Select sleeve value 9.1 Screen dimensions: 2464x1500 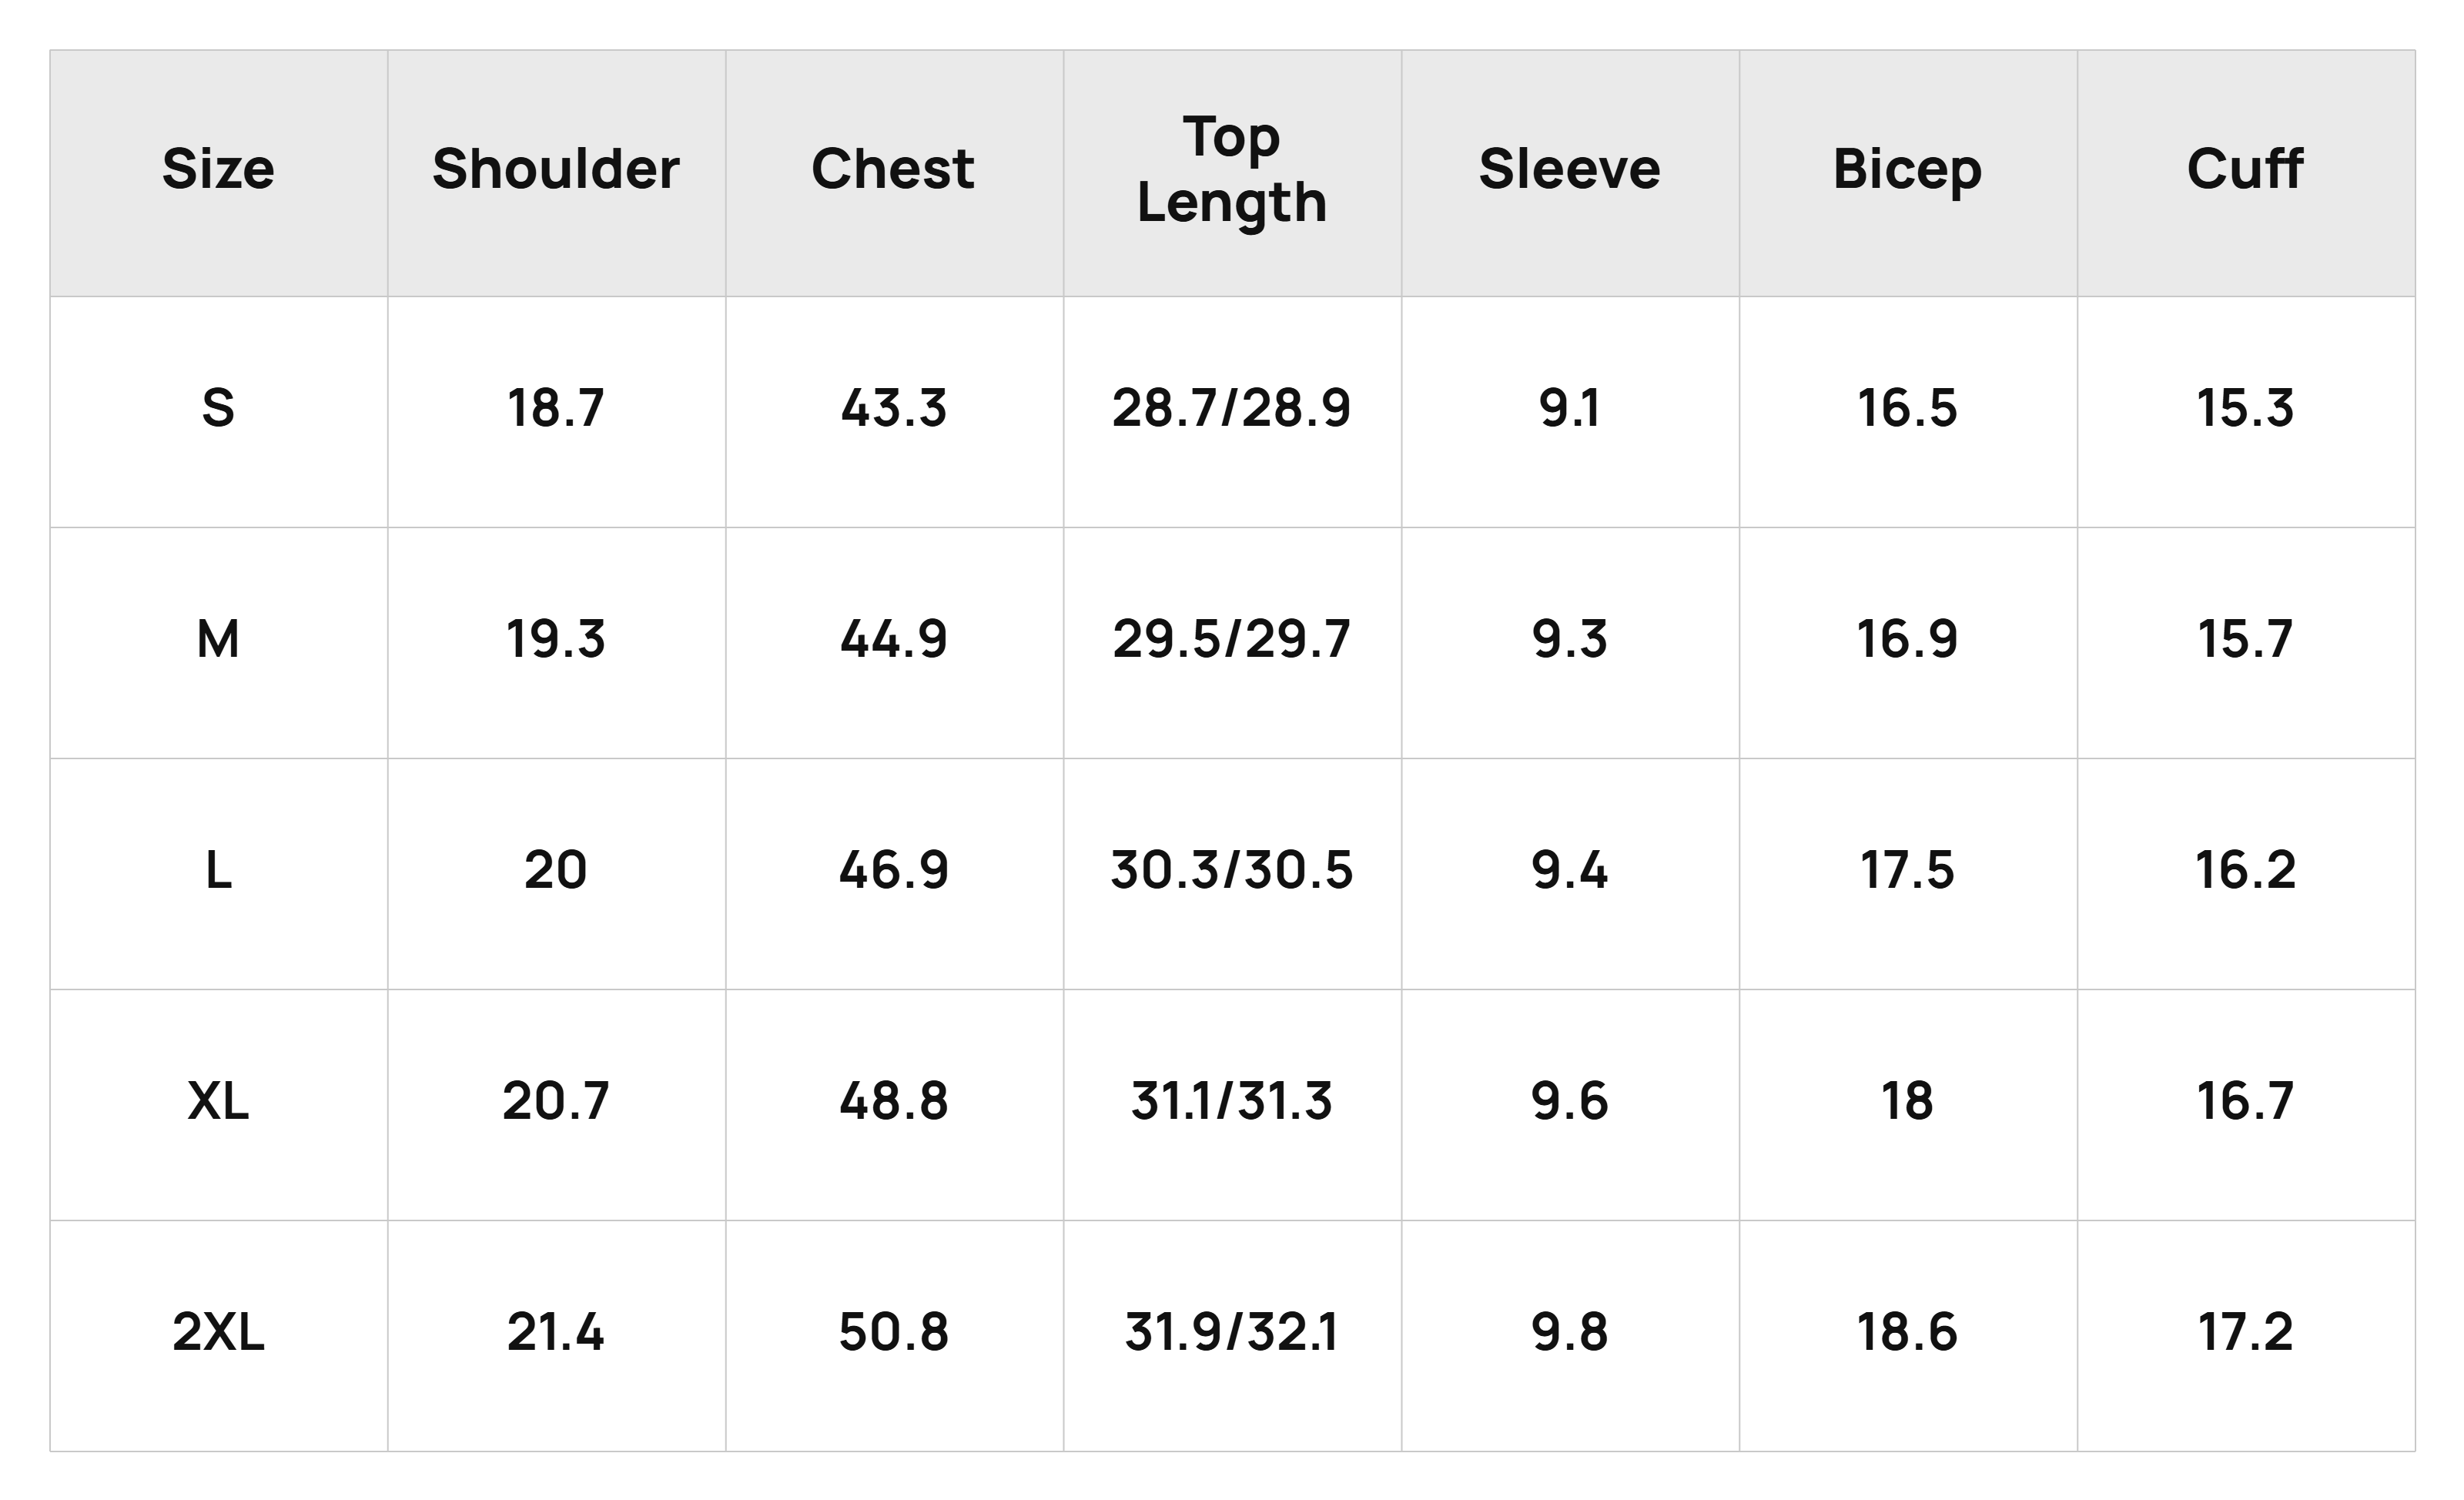pyautogui.click(x=1570, y=408)
